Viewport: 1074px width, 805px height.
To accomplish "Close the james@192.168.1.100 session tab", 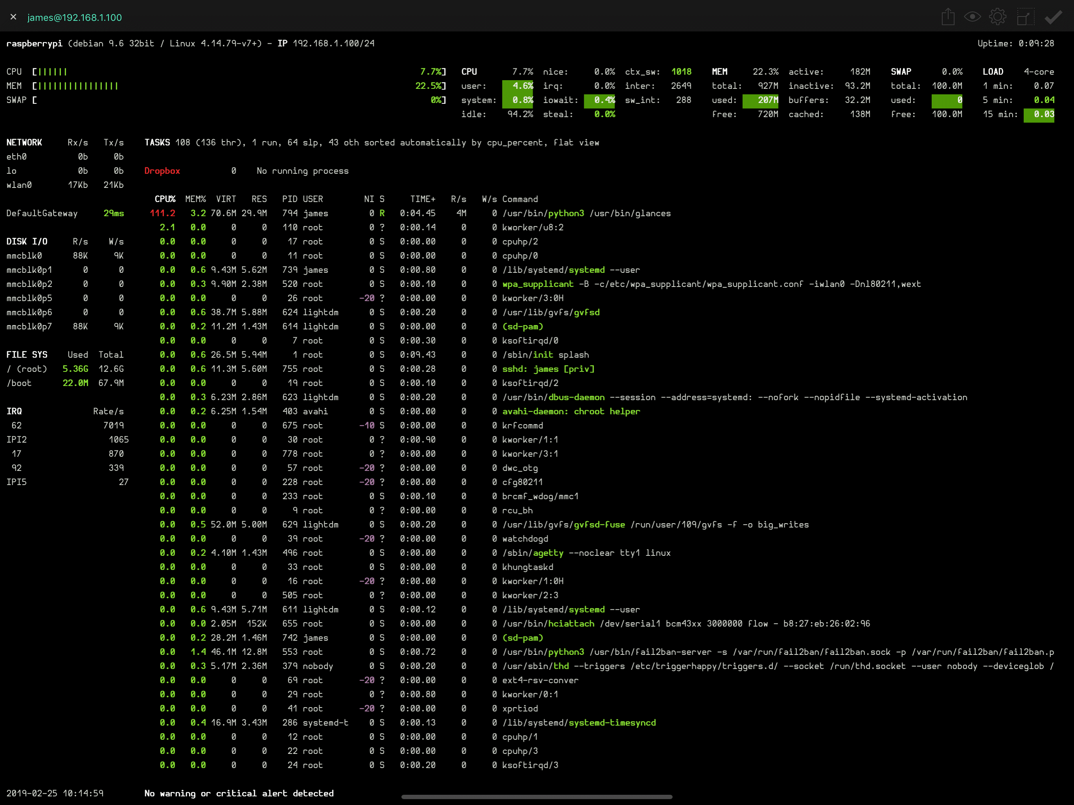I will click(x=13, y=17).
